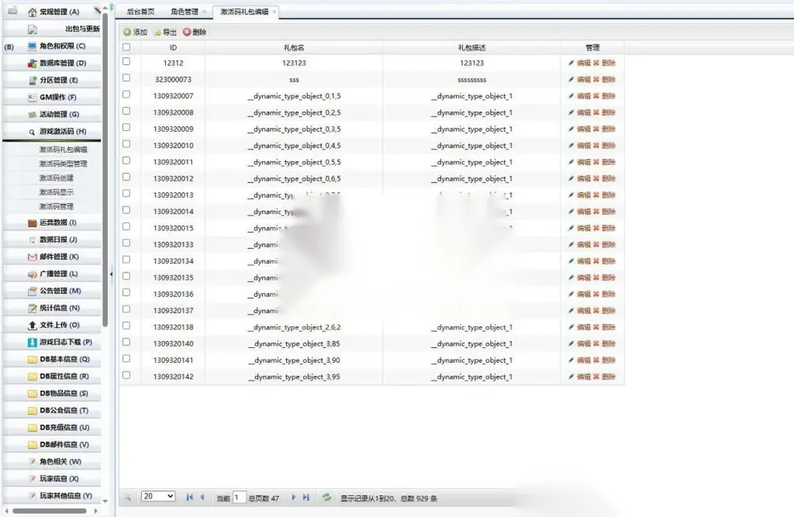Expand the 统计信息 (N) sidebar section
Screen dimensions: 794x517
52,308
